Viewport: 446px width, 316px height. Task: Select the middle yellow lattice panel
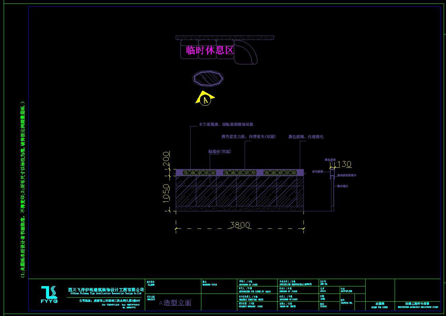click(x=240, y=172)
